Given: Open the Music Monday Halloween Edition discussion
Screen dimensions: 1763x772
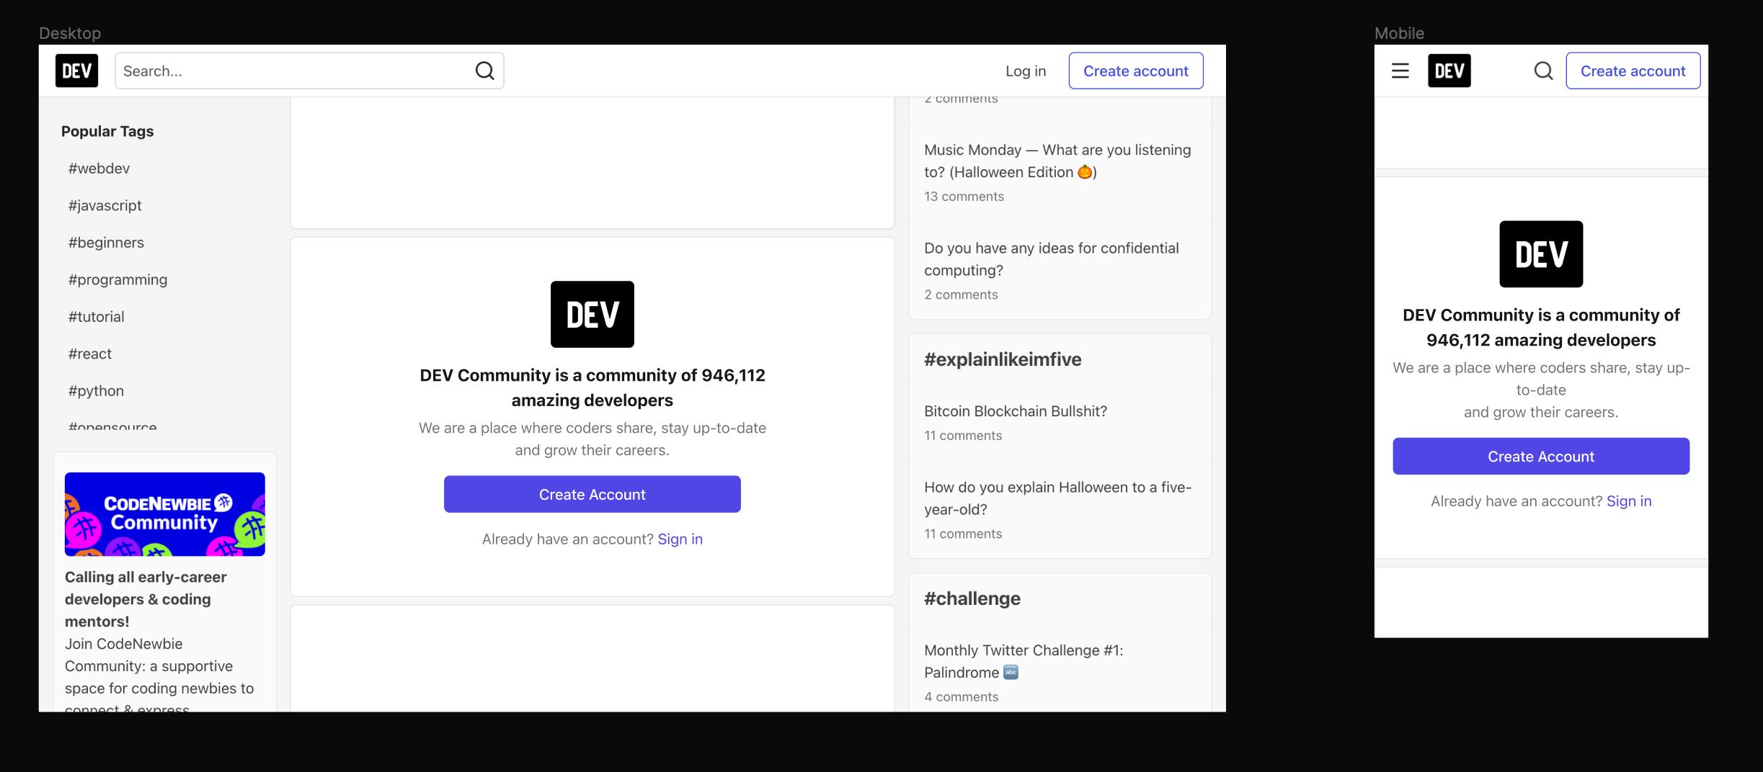Looking at the screenshot, I should (1057, 161).
